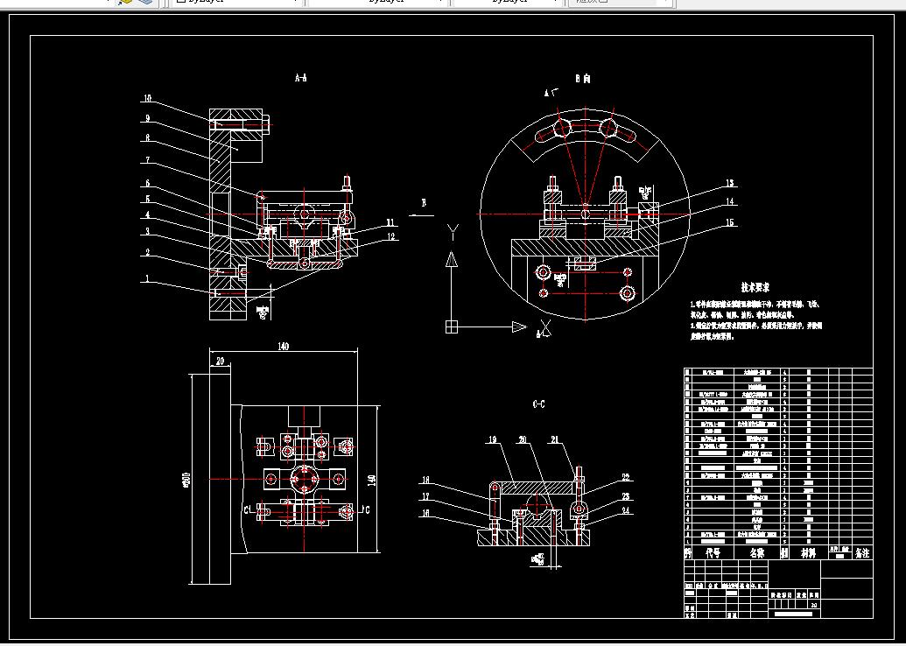Click the UCS icon X axis arrow

click(x=519, y=327)
